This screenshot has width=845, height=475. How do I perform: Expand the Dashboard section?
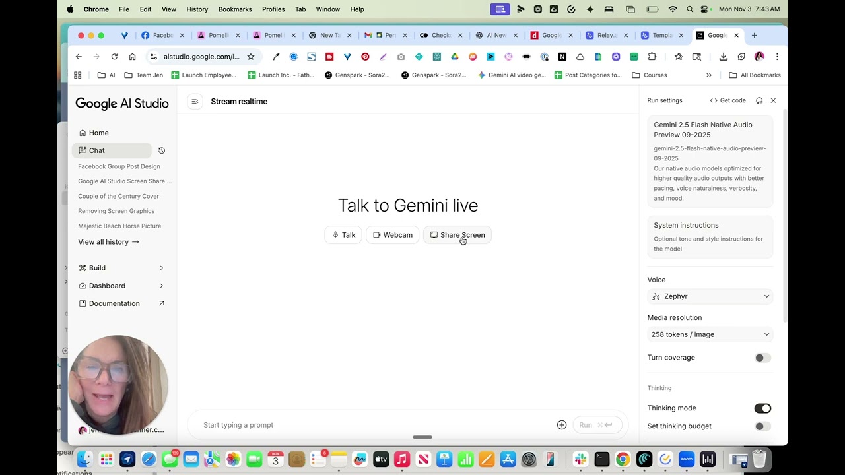coord(121,286)
